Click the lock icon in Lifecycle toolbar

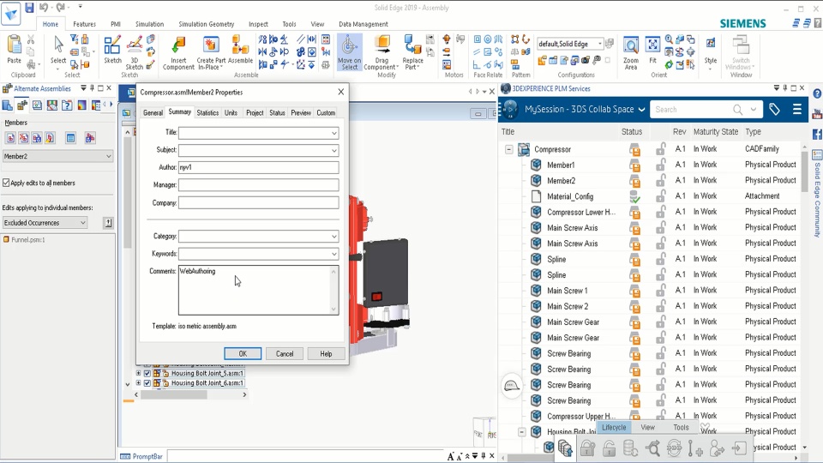(587, 448)
